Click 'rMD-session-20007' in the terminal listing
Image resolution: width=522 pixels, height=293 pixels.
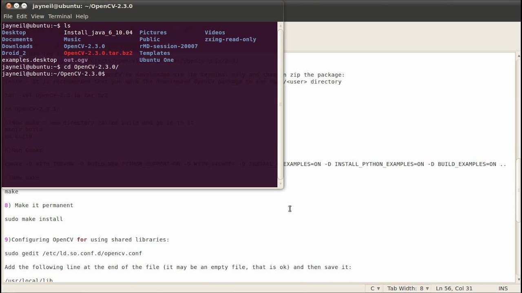pos(168,46)
